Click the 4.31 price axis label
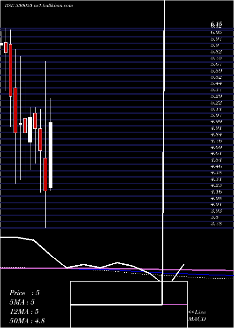 [216, 179]
